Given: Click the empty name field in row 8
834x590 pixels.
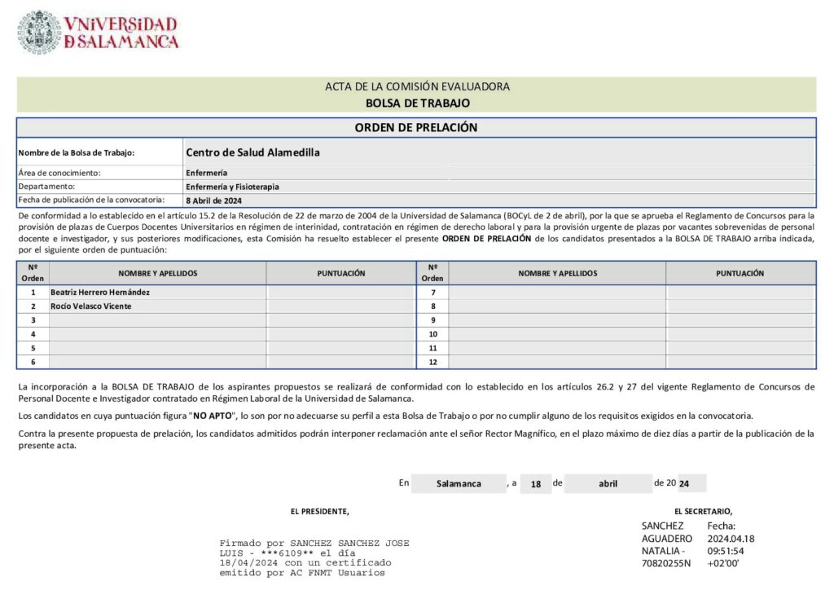Looking at the screenshot, I should coord(557,306).
